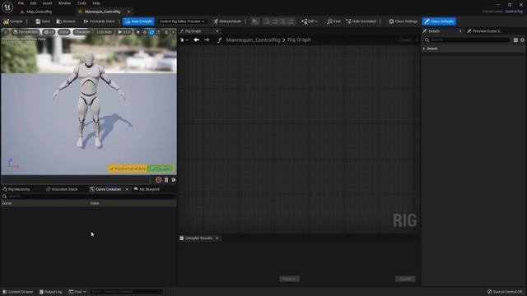
Task: Click Mannequin_ControlRig in the breadcrumb
Action: pos(253,40)
